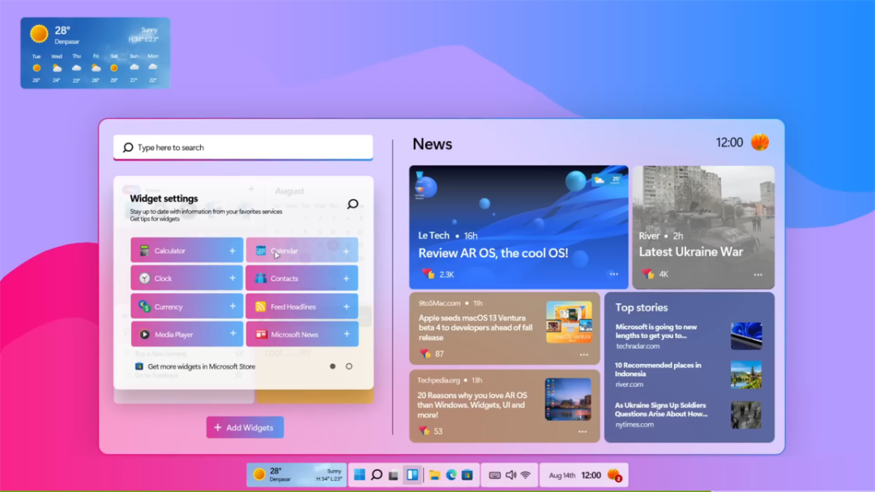The image size is (875, 492).
Task: Add the Currency widget with its plus icon
Action: point(233,306)
